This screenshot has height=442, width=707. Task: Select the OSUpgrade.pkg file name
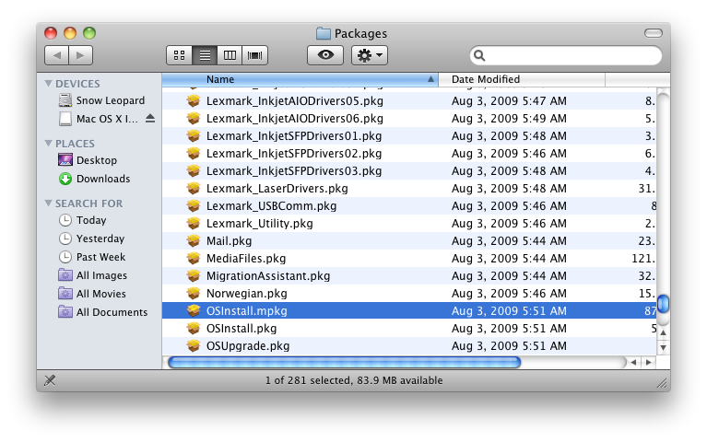(x=248, y=346)
